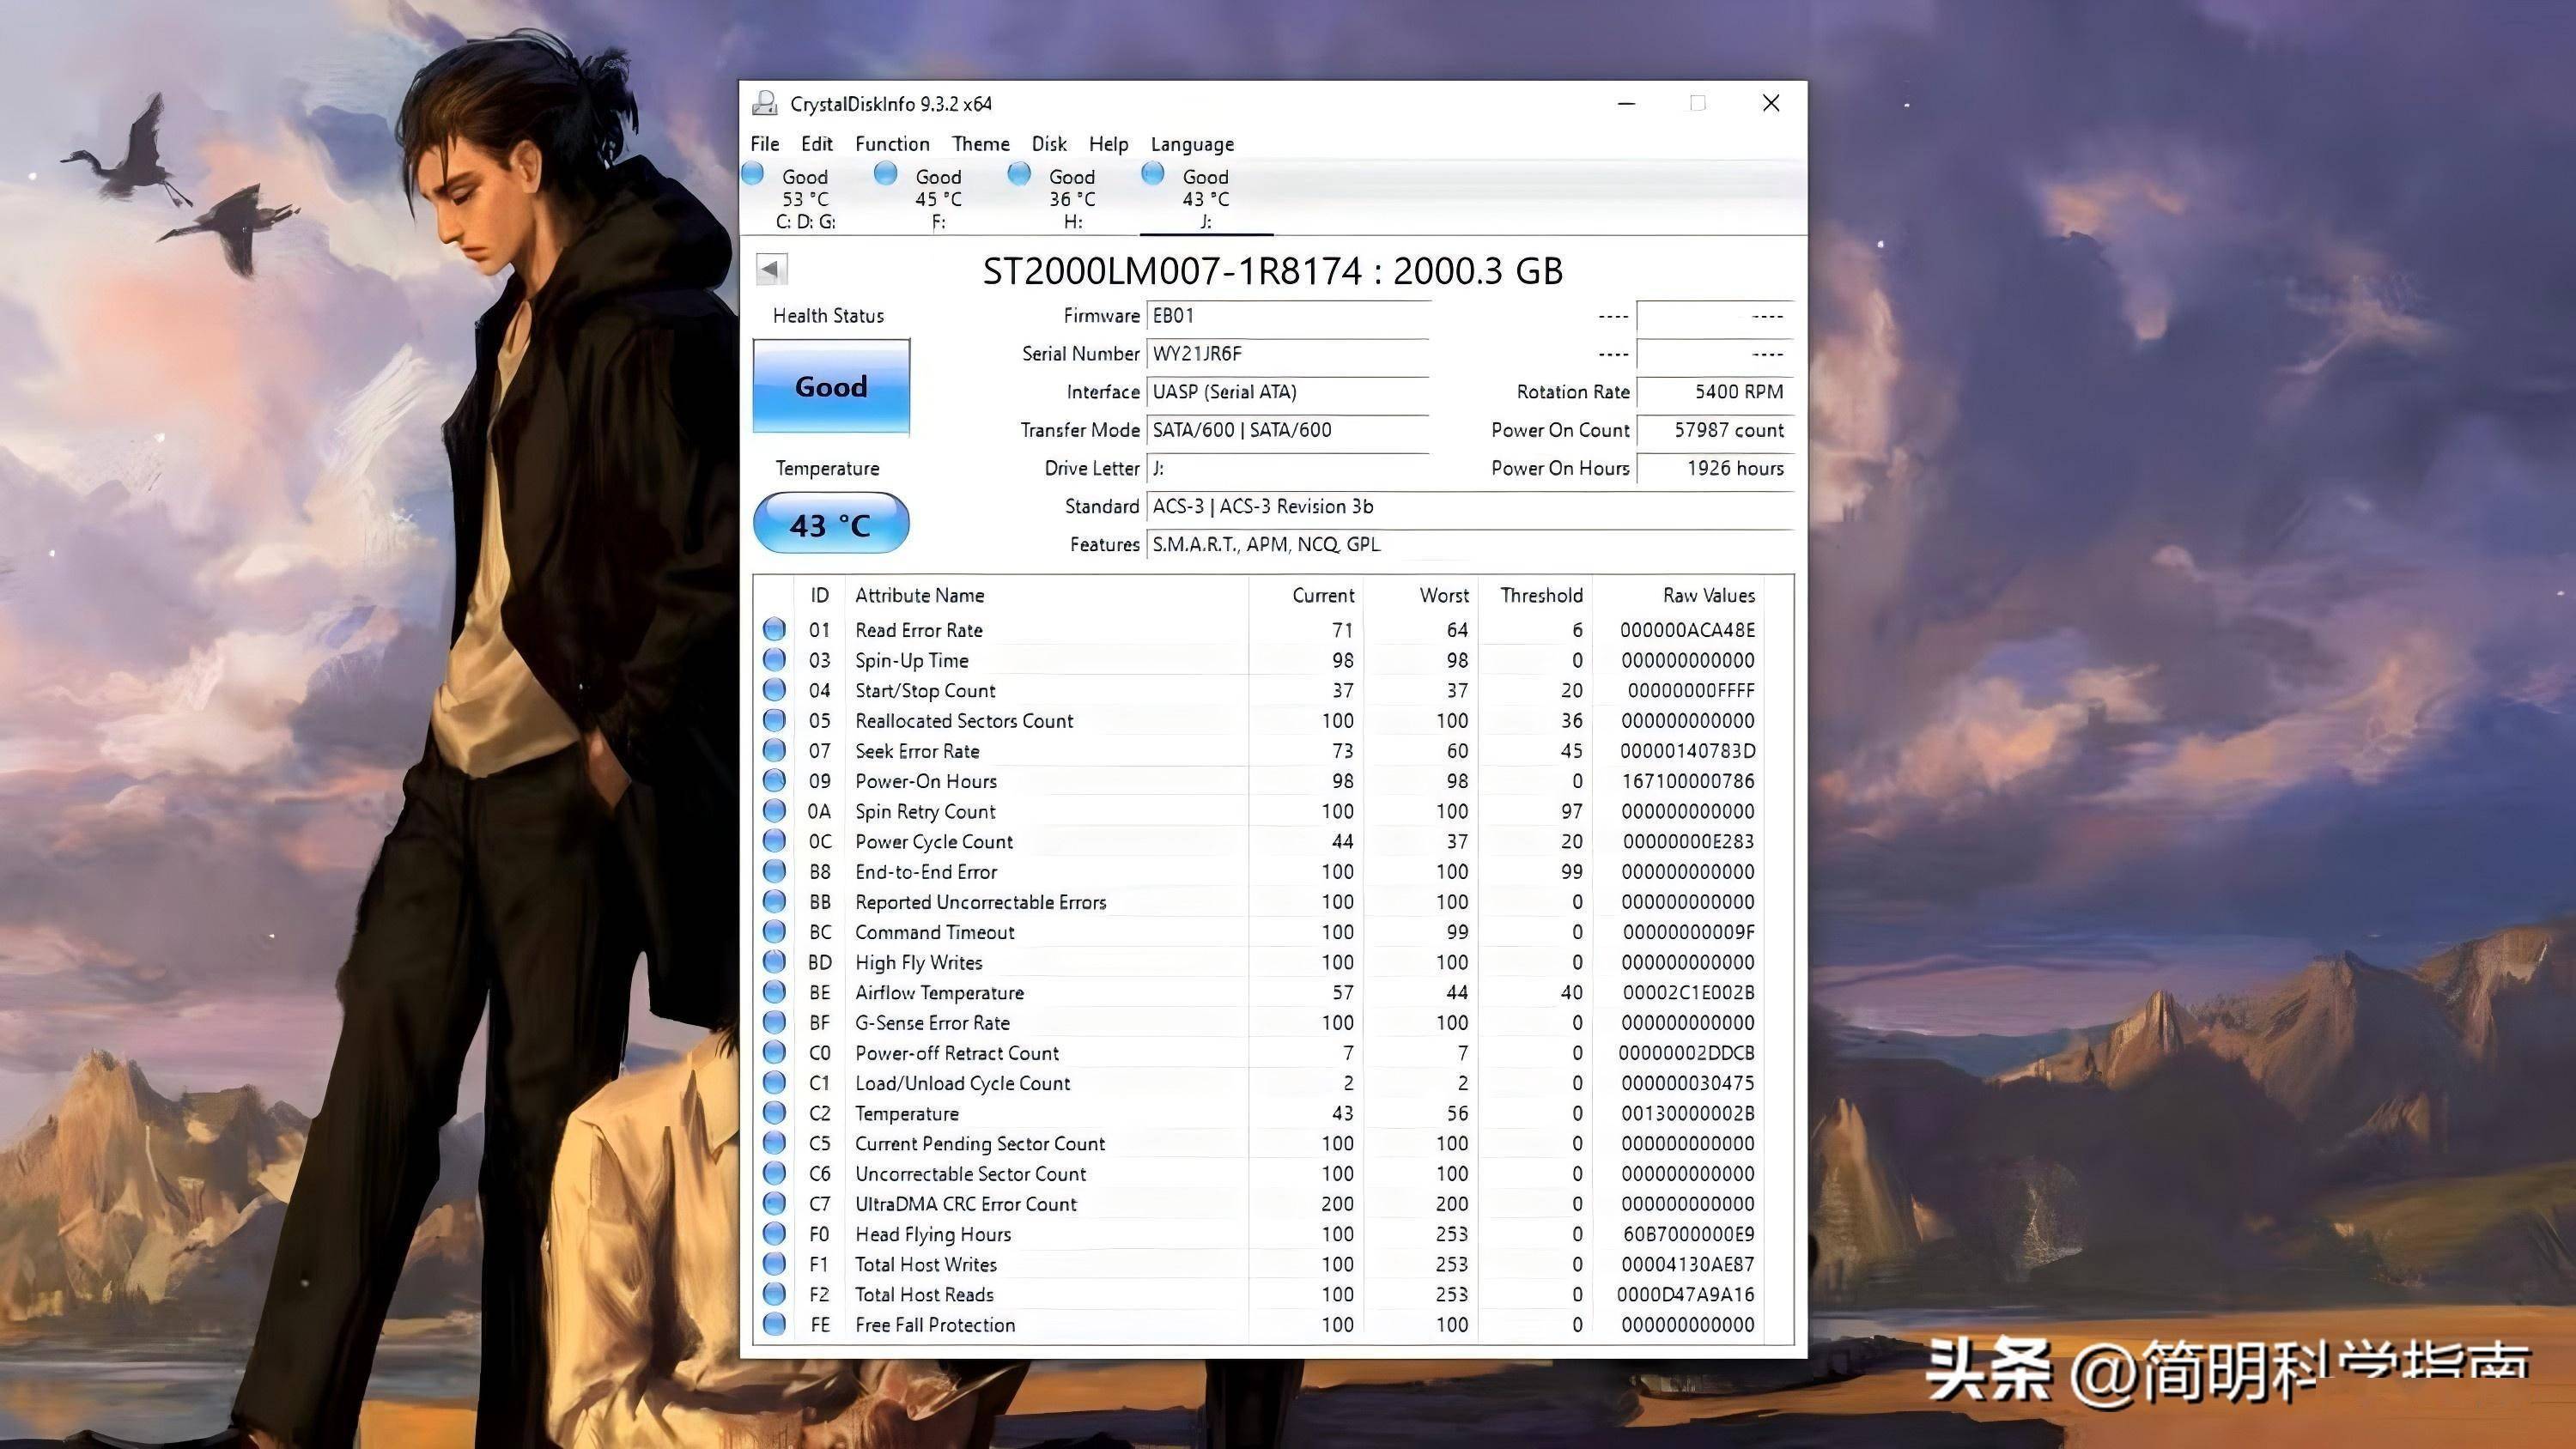2576x1449 pixels.
Task: Click the Attribute Name column header
Action: click(1046, 595)
